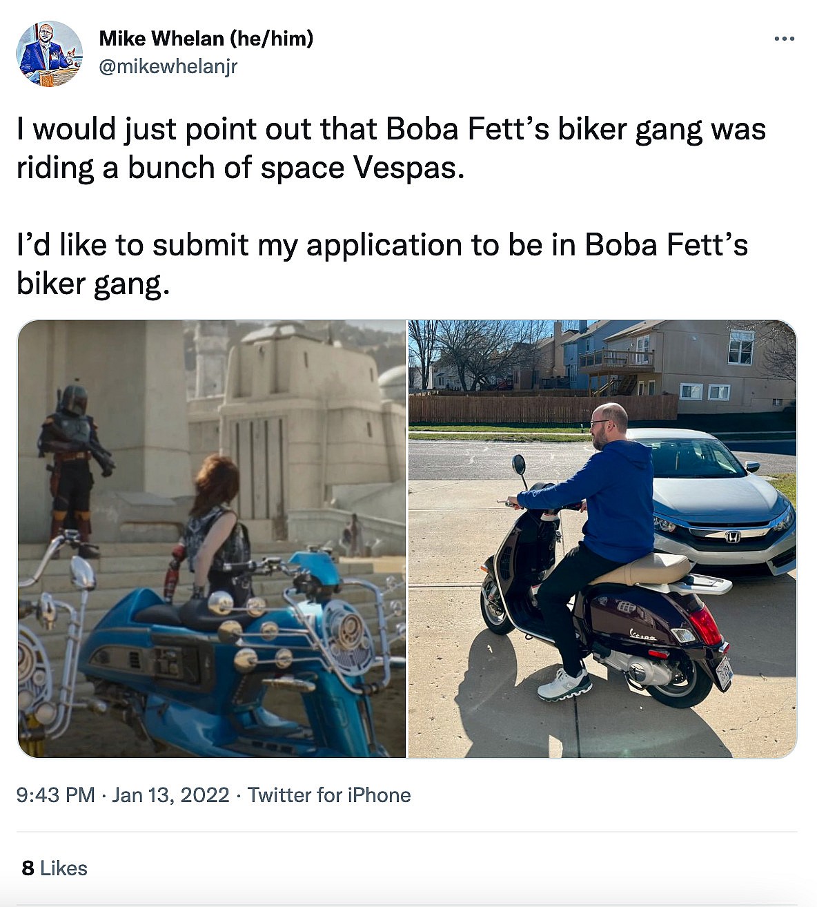Open the left Boba Fett scene image
This screenshot has height=907, width=817.
coord(211,538)
